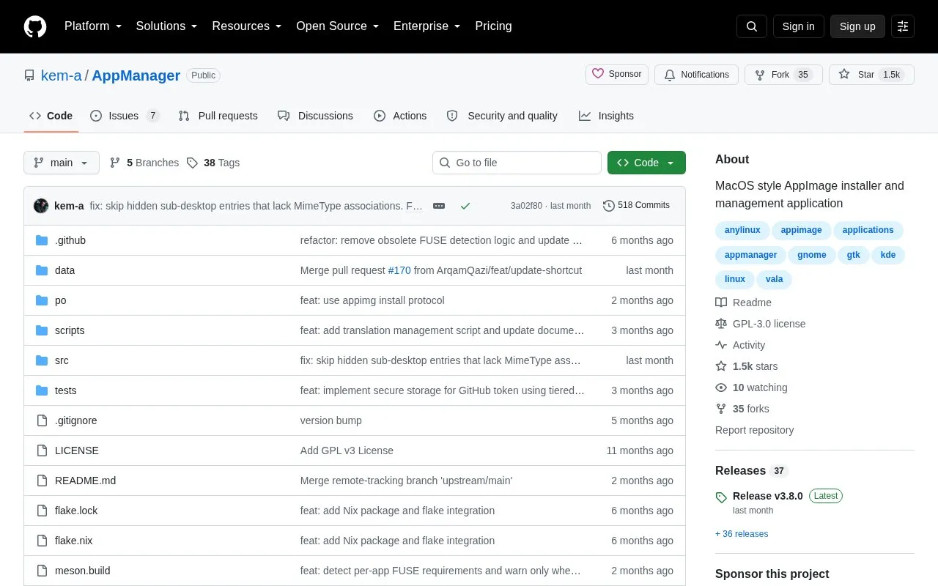Expand commit message ellipsis button
This screenshot has width=938, height=586.
click(x=439, y=206)
